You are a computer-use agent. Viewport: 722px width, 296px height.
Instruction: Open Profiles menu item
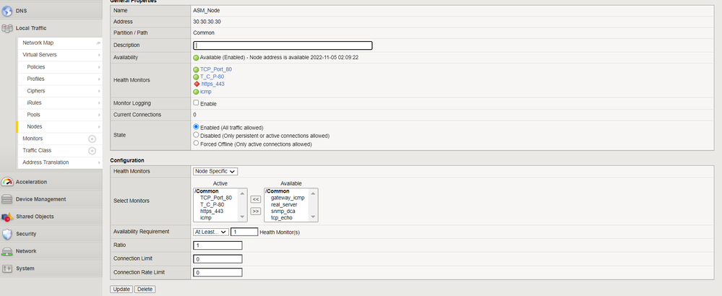click(36, 79)
